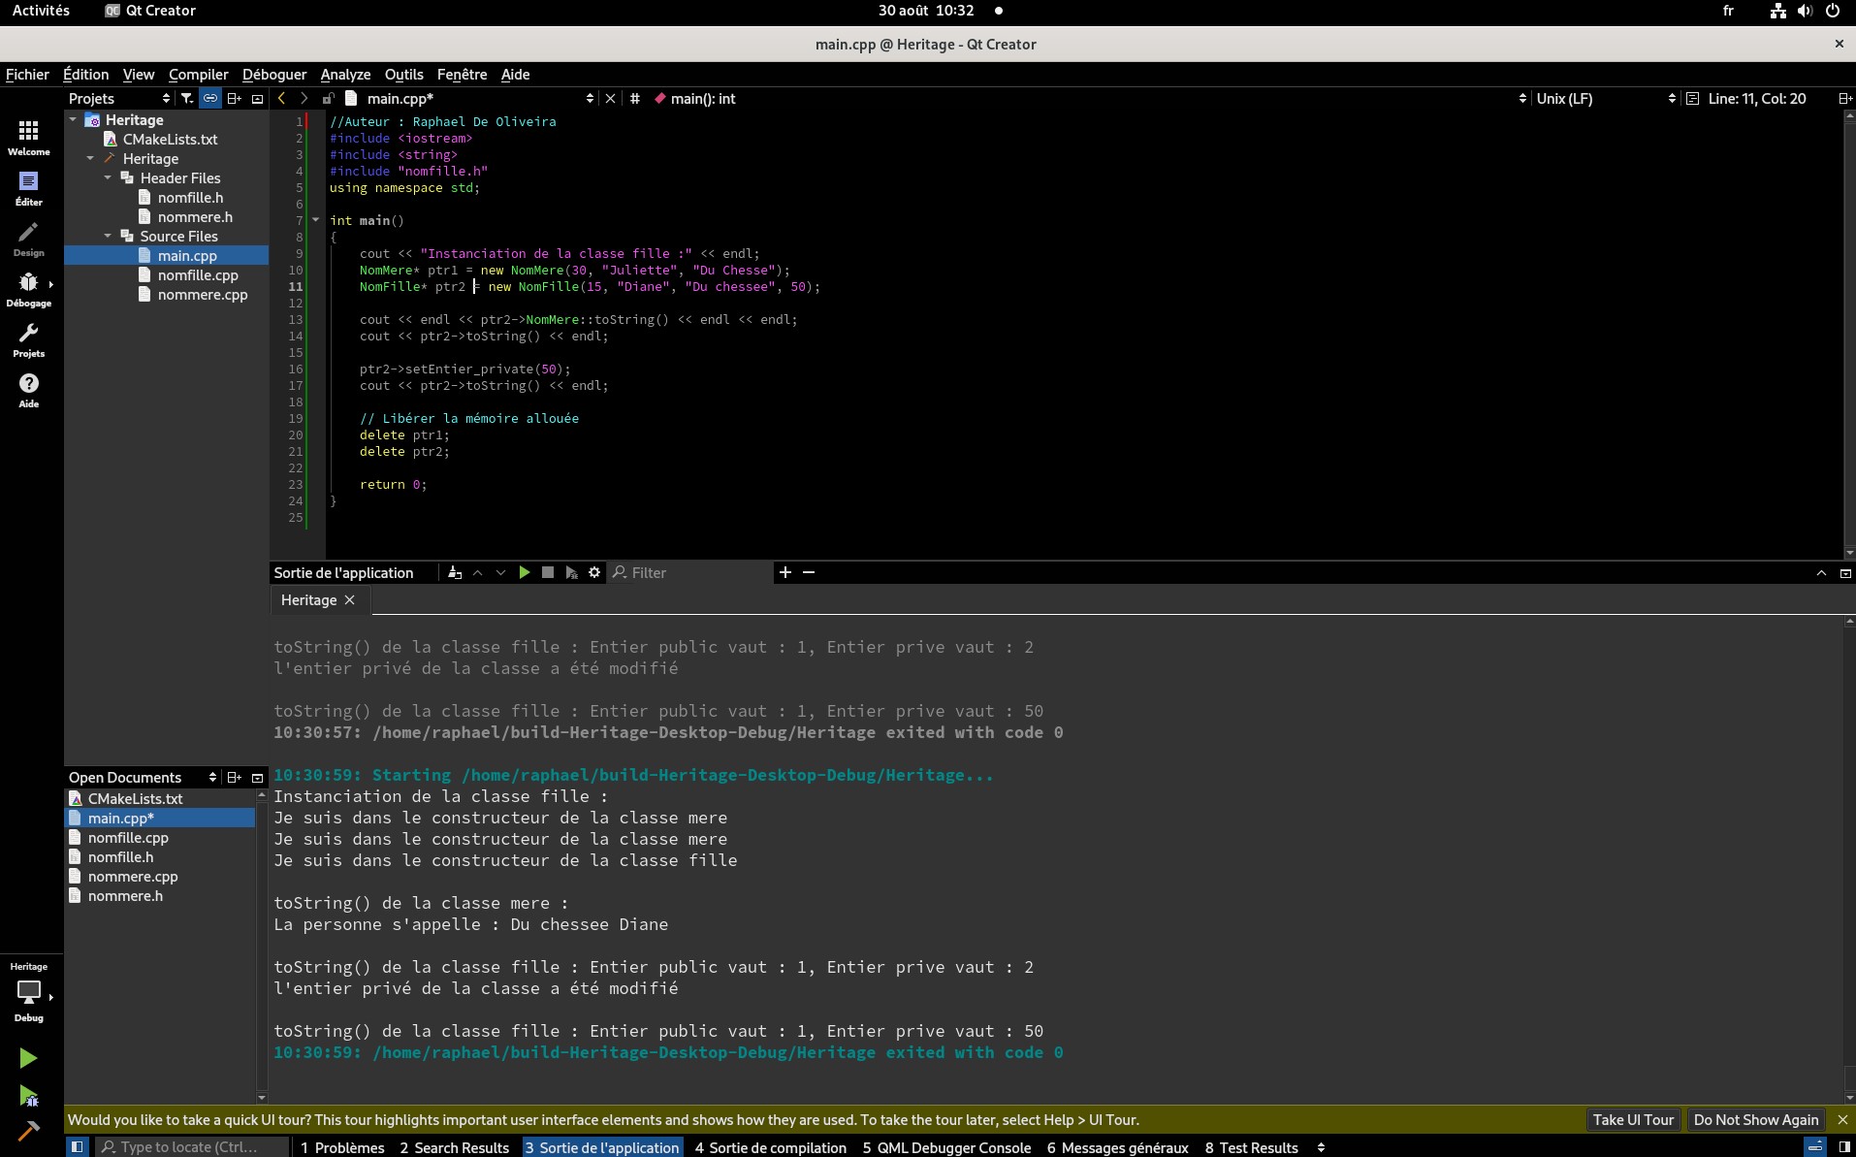
Task: Click the Build hammer icon
Action: point(28,1131)
